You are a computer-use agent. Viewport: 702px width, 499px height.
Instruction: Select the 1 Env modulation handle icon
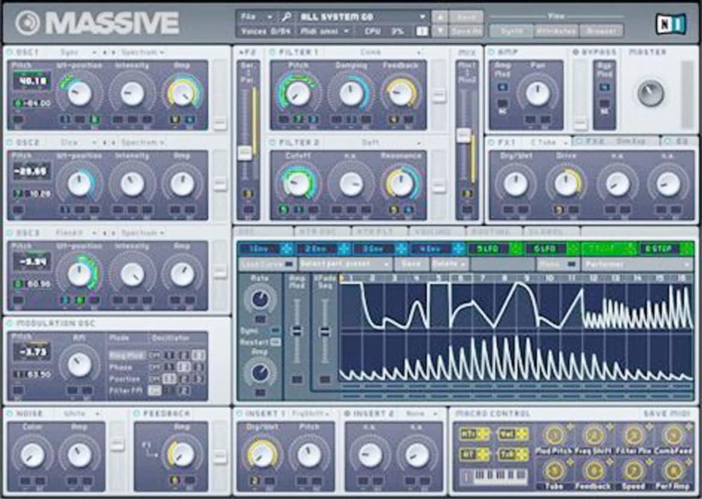coord(287,249)
